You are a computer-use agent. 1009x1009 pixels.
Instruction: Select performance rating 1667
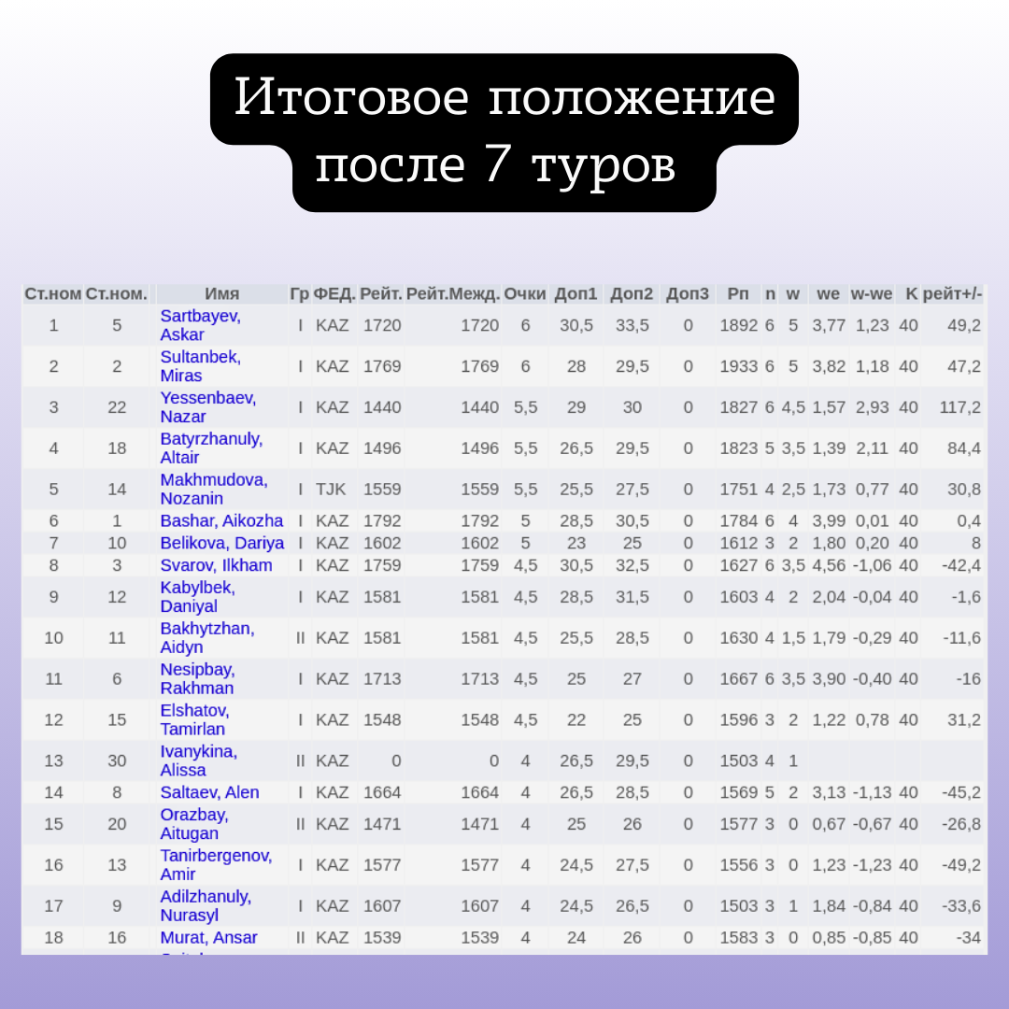click(x=739, y=679)
